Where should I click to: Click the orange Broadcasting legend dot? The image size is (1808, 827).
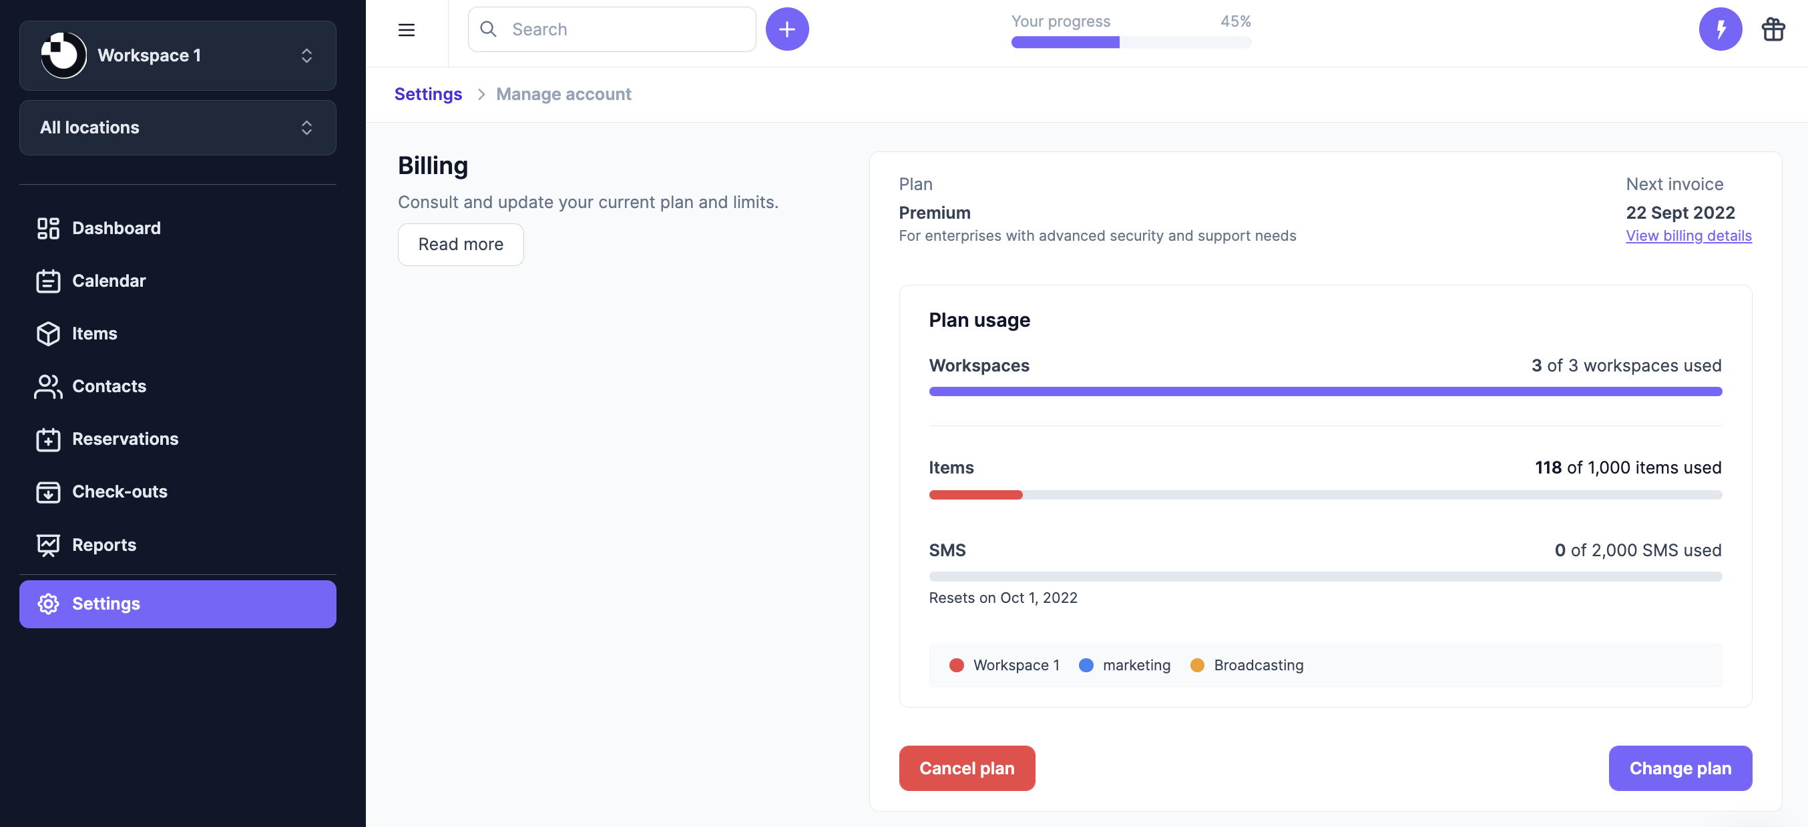(x=1197, y=665)
